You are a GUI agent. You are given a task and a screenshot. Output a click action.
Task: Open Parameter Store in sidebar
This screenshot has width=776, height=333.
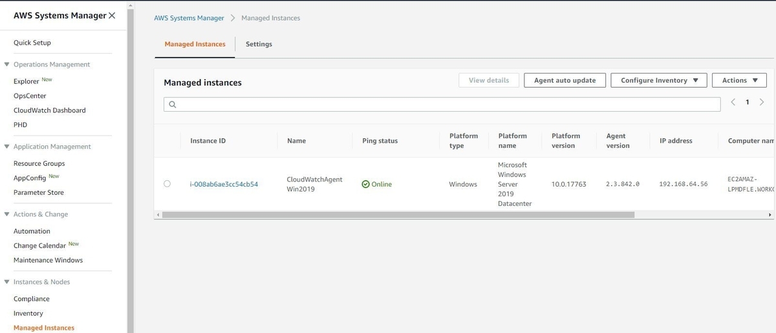[x=39, y=192]
